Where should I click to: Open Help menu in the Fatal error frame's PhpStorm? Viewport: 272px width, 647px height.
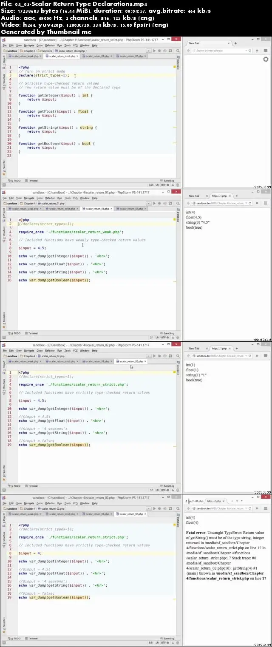(x=95, y=503)
